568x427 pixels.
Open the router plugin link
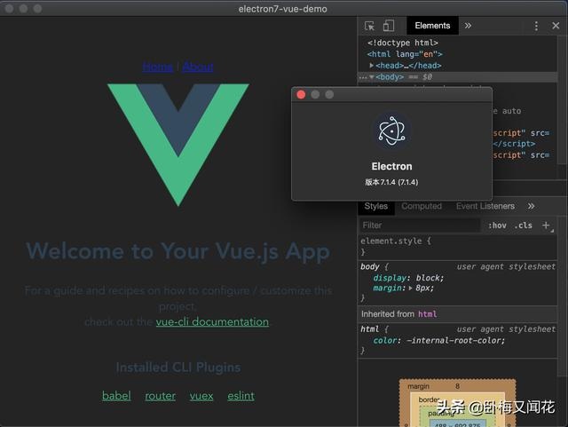[160, 395]
